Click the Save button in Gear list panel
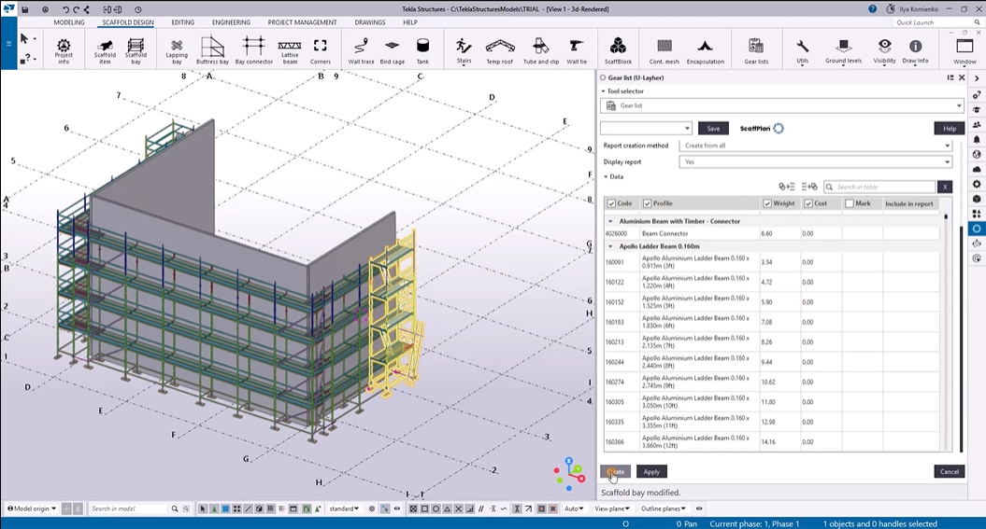This screenshot has width=986, height=529. point(713,128)
